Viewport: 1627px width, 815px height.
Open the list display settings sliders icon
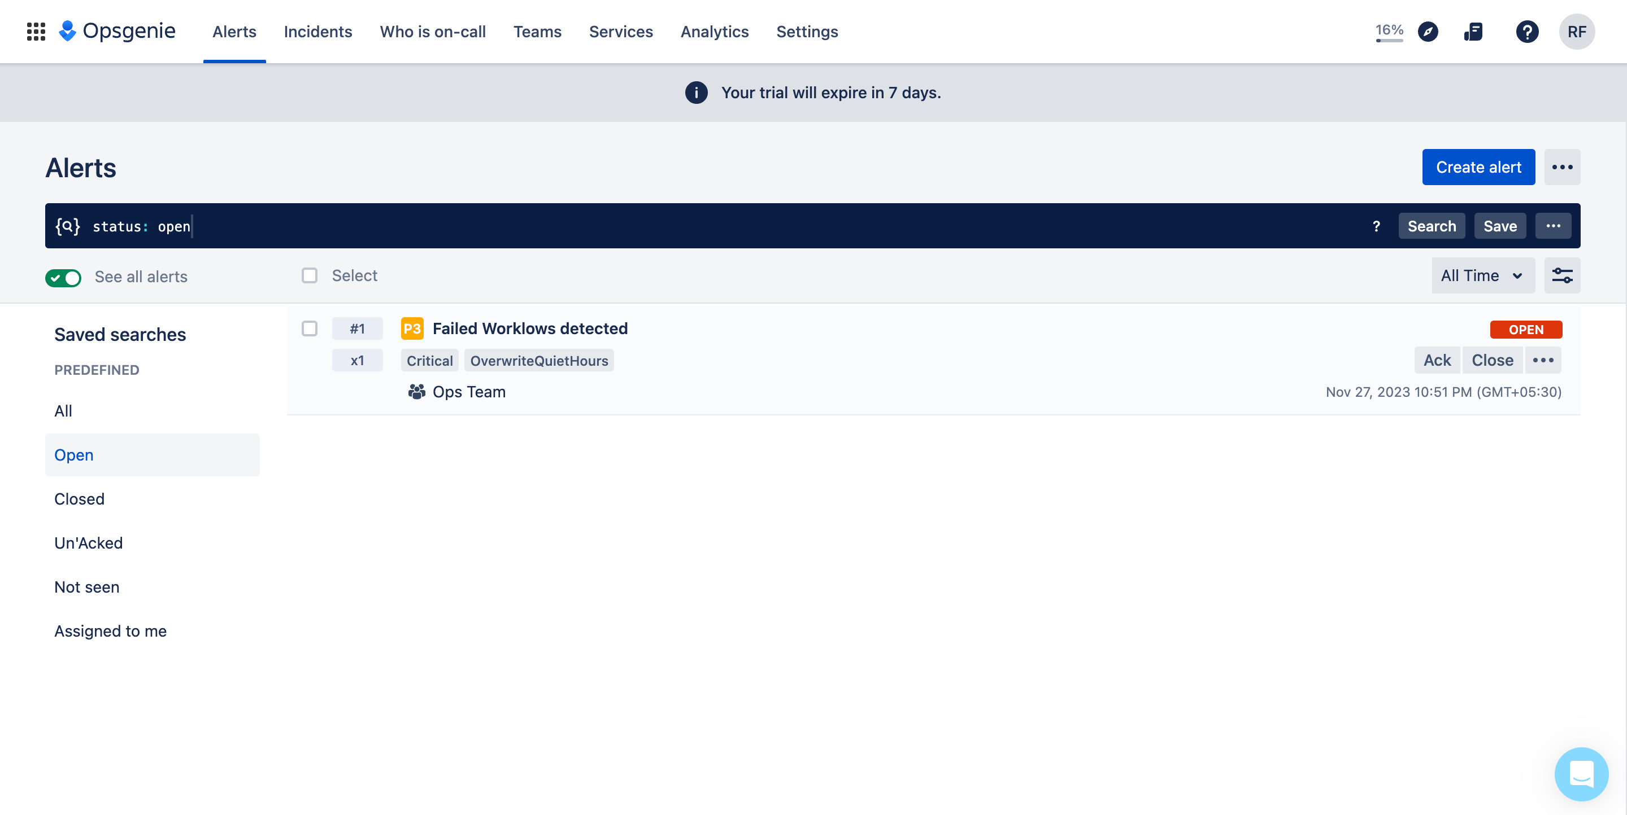1563,275
